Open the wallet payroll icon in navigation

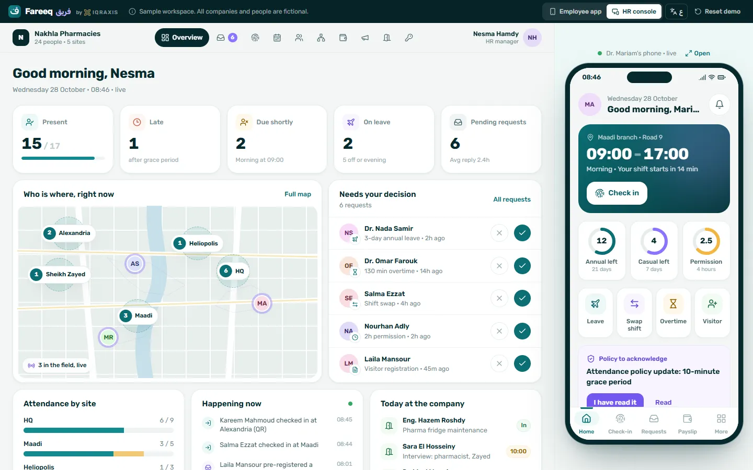tap(343, 38)
